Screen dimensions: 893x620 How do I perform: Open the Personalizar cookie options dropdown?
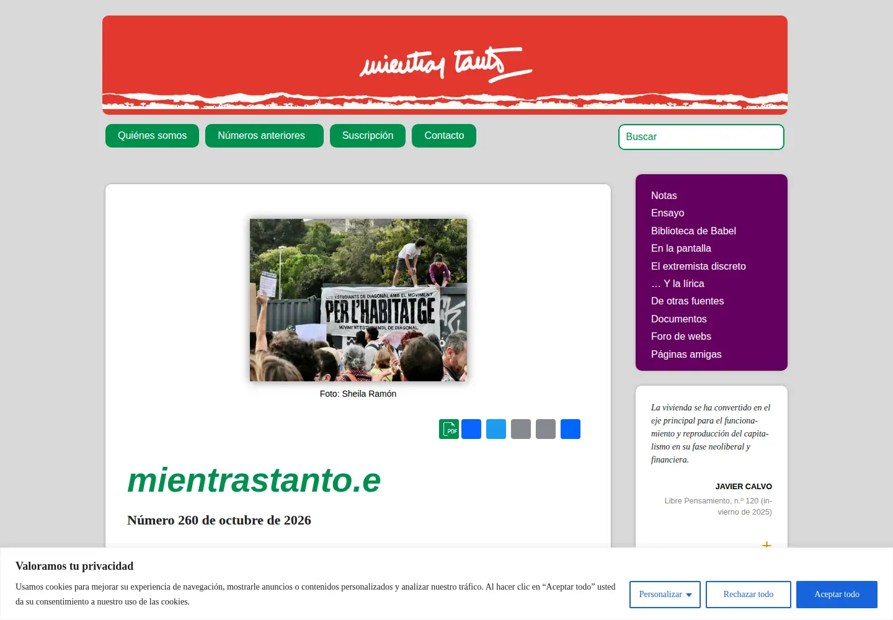pyautogui.click(x=665, y=594)
